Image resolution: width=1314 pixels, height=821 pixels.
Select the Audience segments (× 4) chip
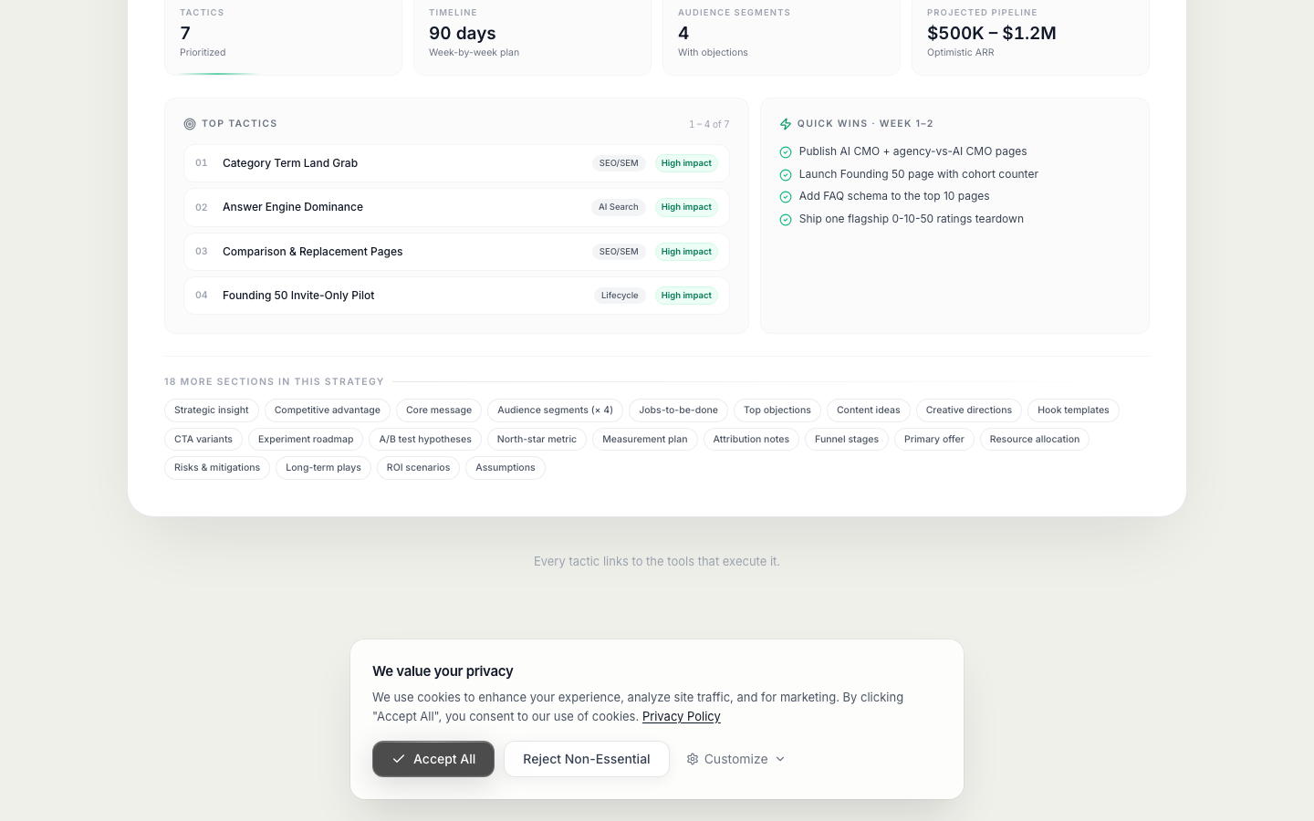555,410
